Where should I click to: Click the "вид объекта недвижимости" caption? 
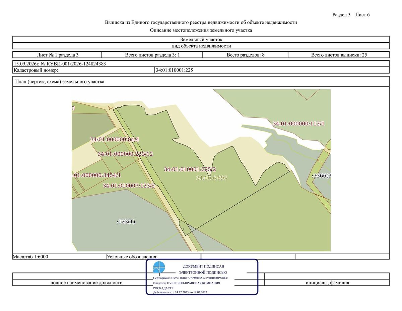[x=201, y=46]
